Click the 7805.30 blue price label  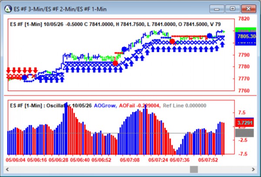tap(246, 36)
